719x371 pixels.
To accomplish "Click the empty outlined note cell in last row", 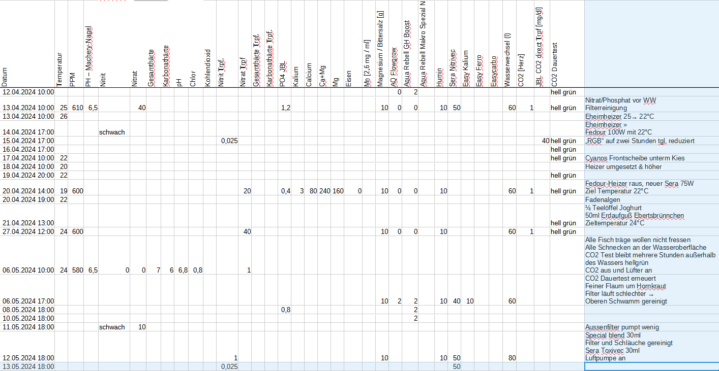I will coord(651,366).
